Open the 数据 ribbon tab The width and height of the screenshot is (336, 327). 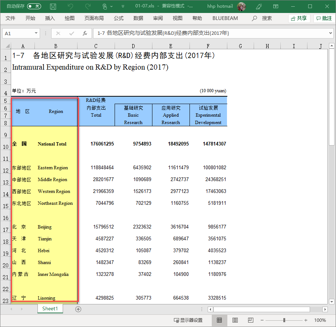tap(138, 18)
